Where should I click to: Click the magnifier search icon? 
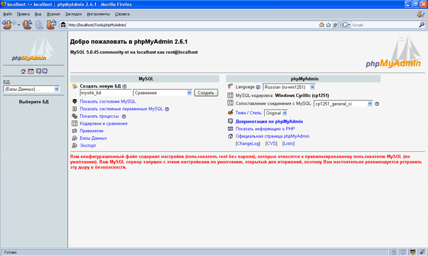click(422, 25)
